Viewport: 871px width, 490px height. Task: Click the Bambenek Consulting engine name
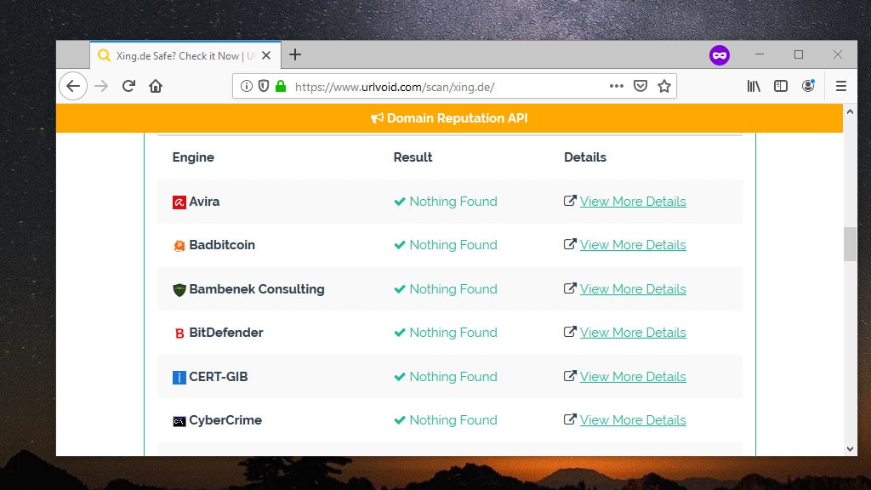[x=257, y=289]
